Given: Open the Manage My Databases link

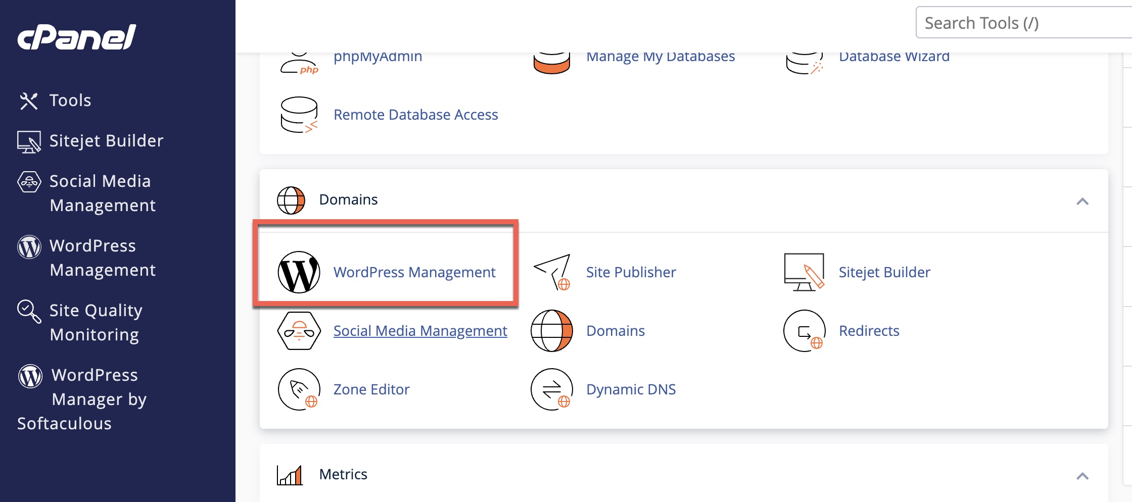Looking at the screenshot, I should (x=661, y=57).
